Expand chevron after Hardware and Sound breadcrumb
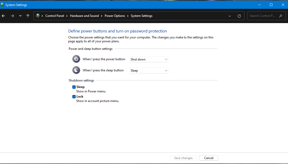The width and height of the screenshot is (288, 164). tap(102, 16)
